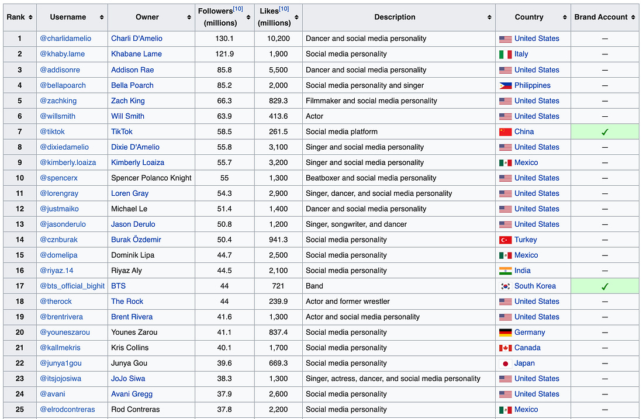Click the Italy flag in Khabane Lame's row
643x419 pixels.
point(505,54)
